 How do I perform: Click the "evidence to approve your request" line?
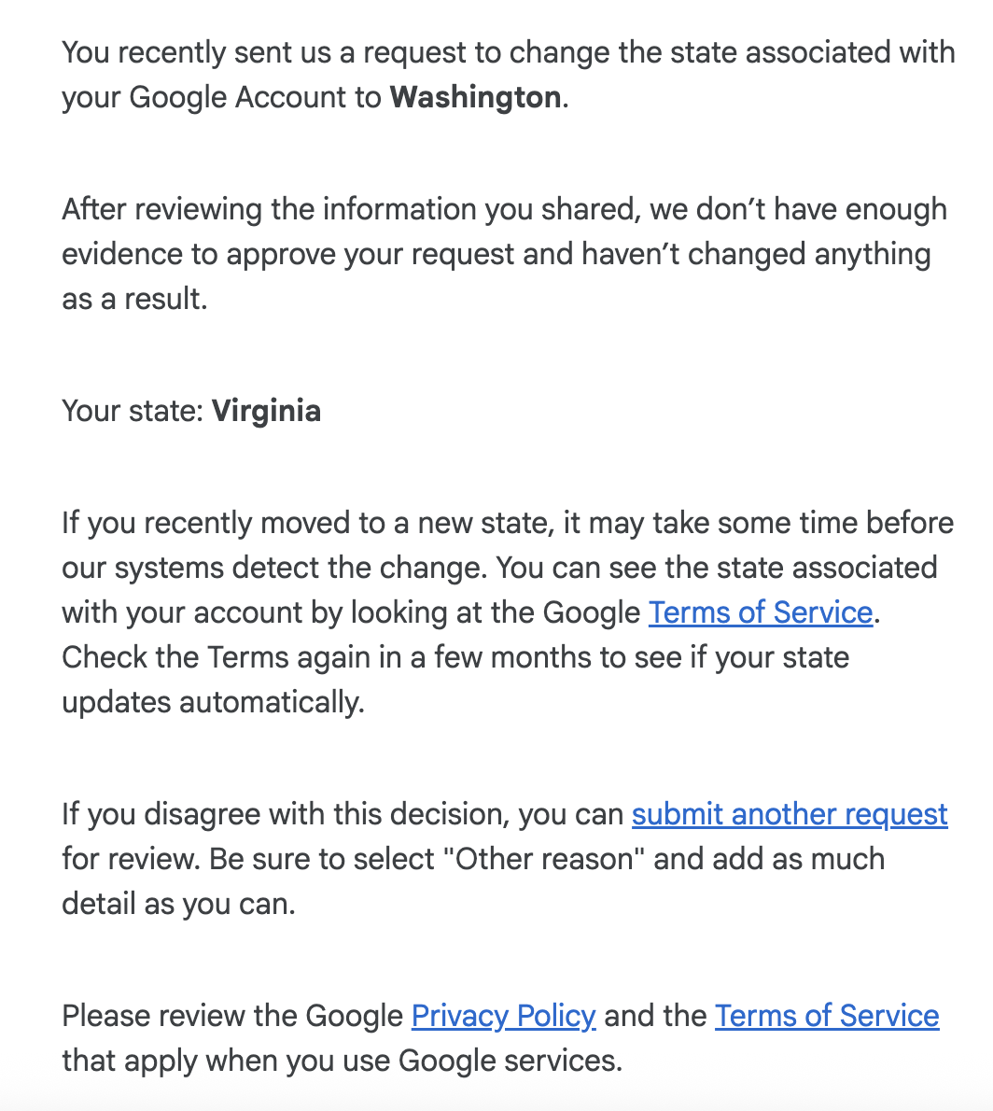[496, 254]
